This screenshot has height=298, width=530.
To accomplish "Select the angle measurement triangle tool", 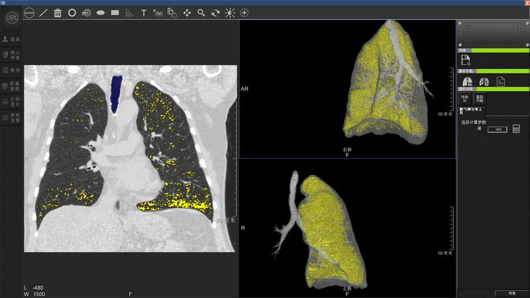I will pyautogui.click(x=129, y=13).
